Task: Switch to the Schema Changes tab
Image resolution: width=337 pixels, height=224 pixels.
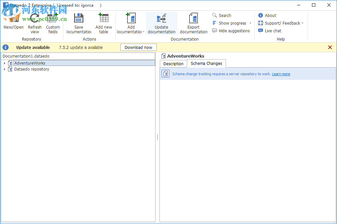Action: [206, 64]
